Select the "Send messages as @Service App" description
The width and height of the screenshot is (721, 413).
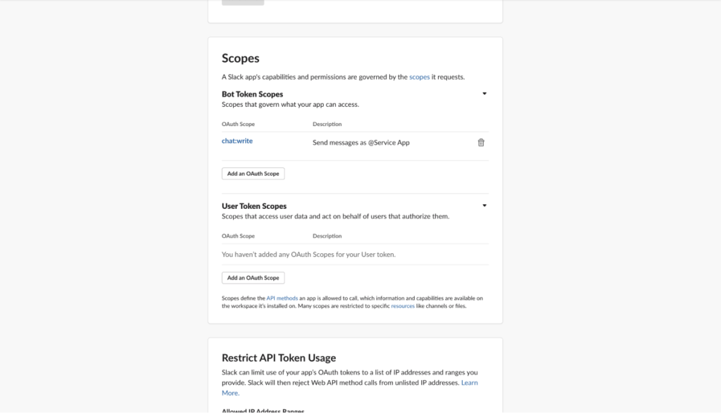(360, 142)
